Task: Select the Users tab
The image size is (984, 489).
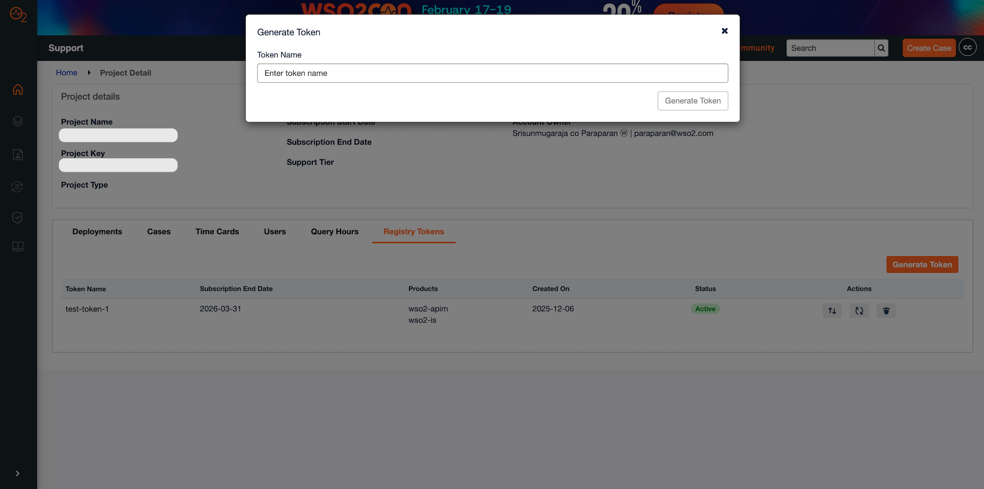Action: (275, 231)
